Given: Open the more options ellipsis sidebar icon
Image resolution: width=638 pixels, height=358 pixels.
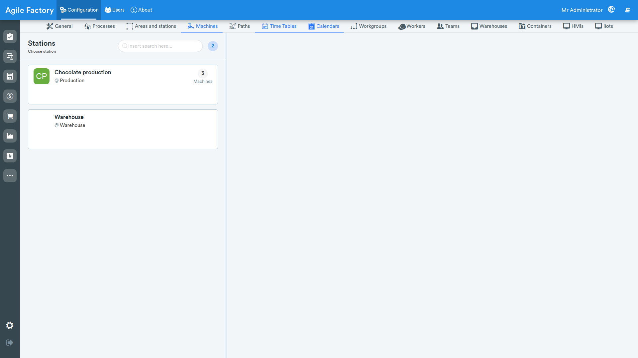Looking at the screenshot, I should 10,176.
